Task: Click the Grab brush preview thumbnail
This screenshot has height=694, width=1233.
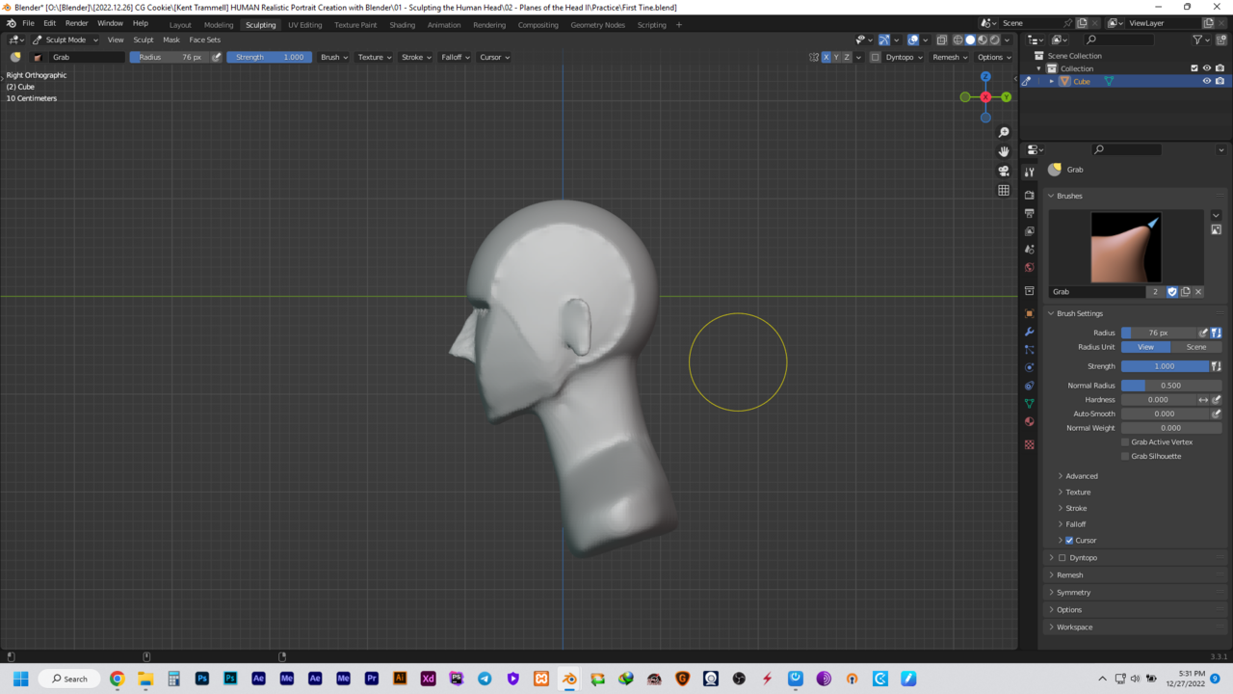Action: pyautogui.click(x=1125, y=247)
